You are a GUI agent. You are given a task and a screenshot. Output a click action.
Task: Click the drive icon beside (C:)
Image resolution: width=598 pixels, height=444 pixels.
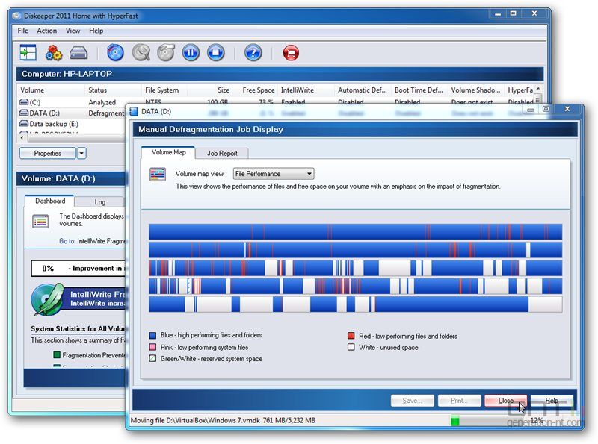(x=24, y=102)
